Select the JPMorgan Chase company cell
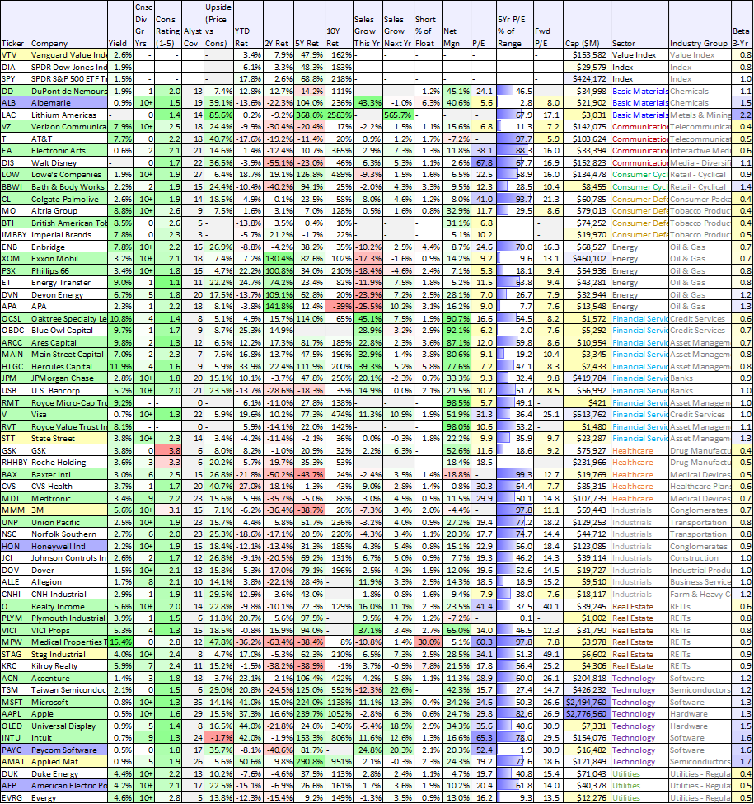 click(68, 378)
